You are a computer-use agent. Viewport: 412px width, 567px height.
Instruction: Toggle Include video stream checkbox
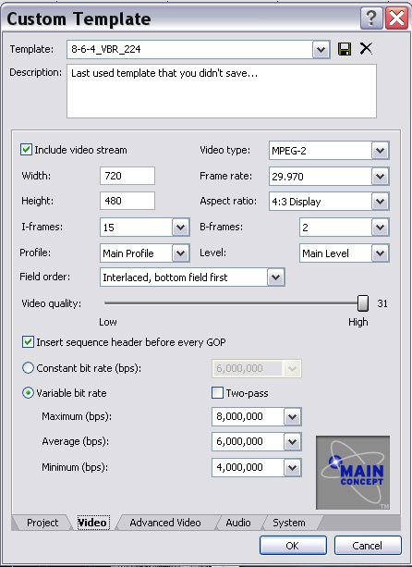coord(26,150)
